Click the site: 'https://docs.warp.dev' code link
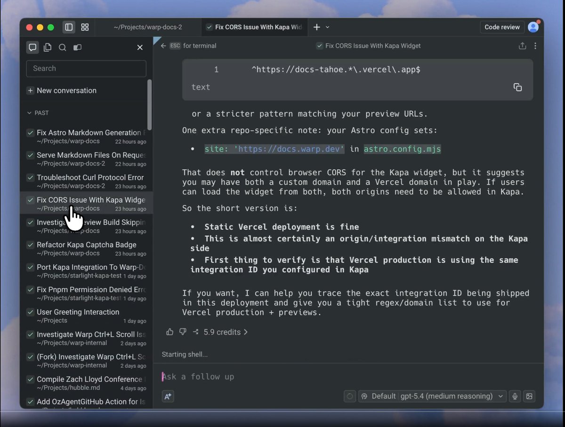Screen dimensions: 565x427 [274, 149]
